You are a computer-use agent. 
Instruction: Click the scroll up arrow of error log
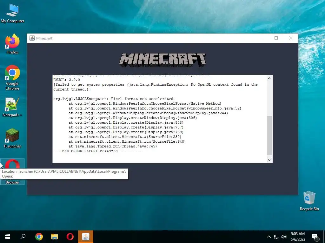269,78
